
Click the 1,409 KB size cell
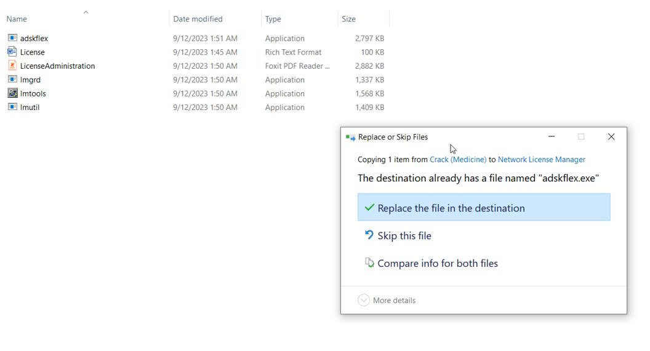369,107
